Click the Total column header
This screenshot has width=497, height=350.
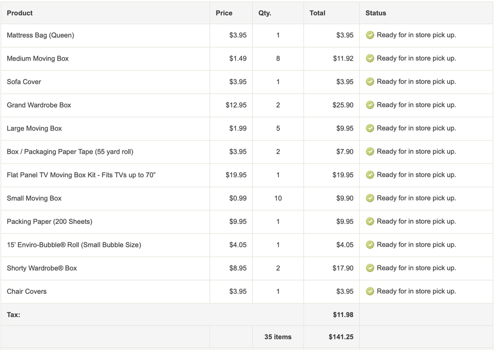317,13
